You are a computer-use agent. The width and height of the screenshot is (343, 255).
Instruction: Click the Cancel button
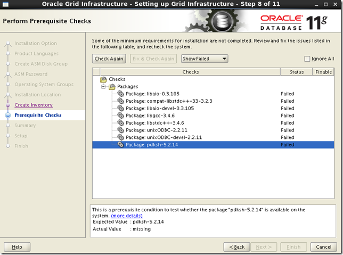[323, 247]
